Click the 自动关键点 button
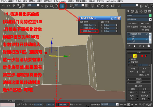Image resolution: width=153 pixels, height=107 pixels. click(96, 104)
